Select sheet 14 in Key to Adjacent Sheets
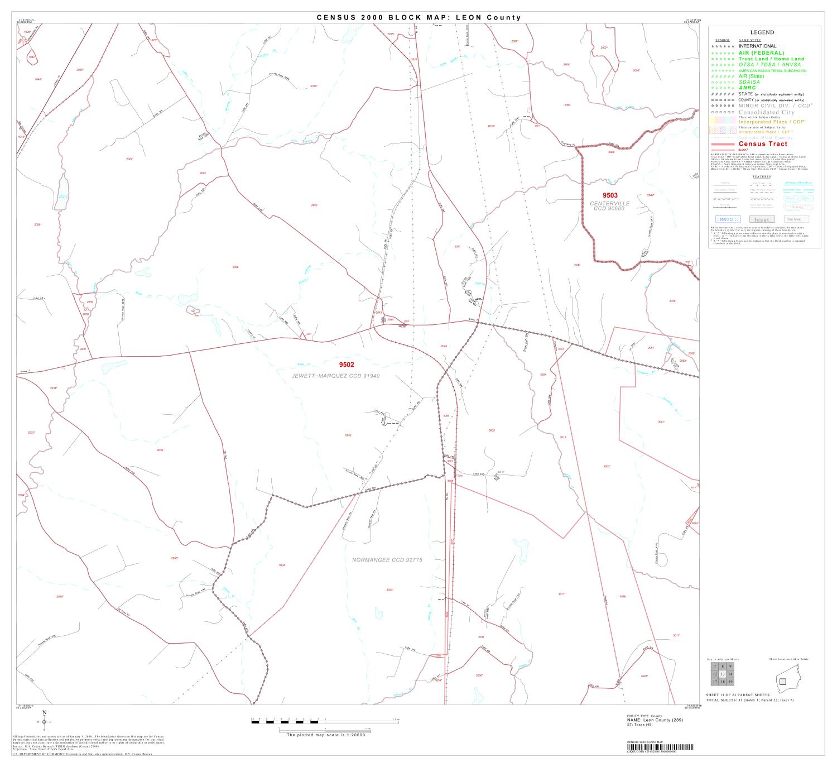Viewport: 837px width, 767px height. point(732,674)
